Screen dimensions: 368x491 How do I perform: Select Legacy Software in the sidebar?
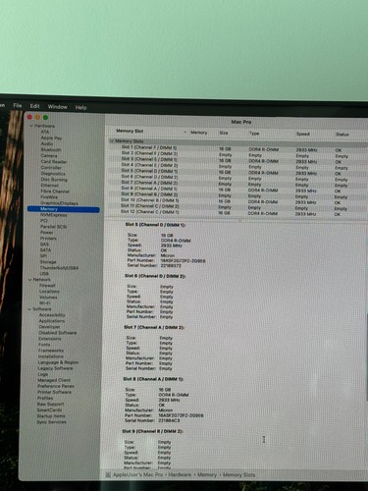(55, 368)
